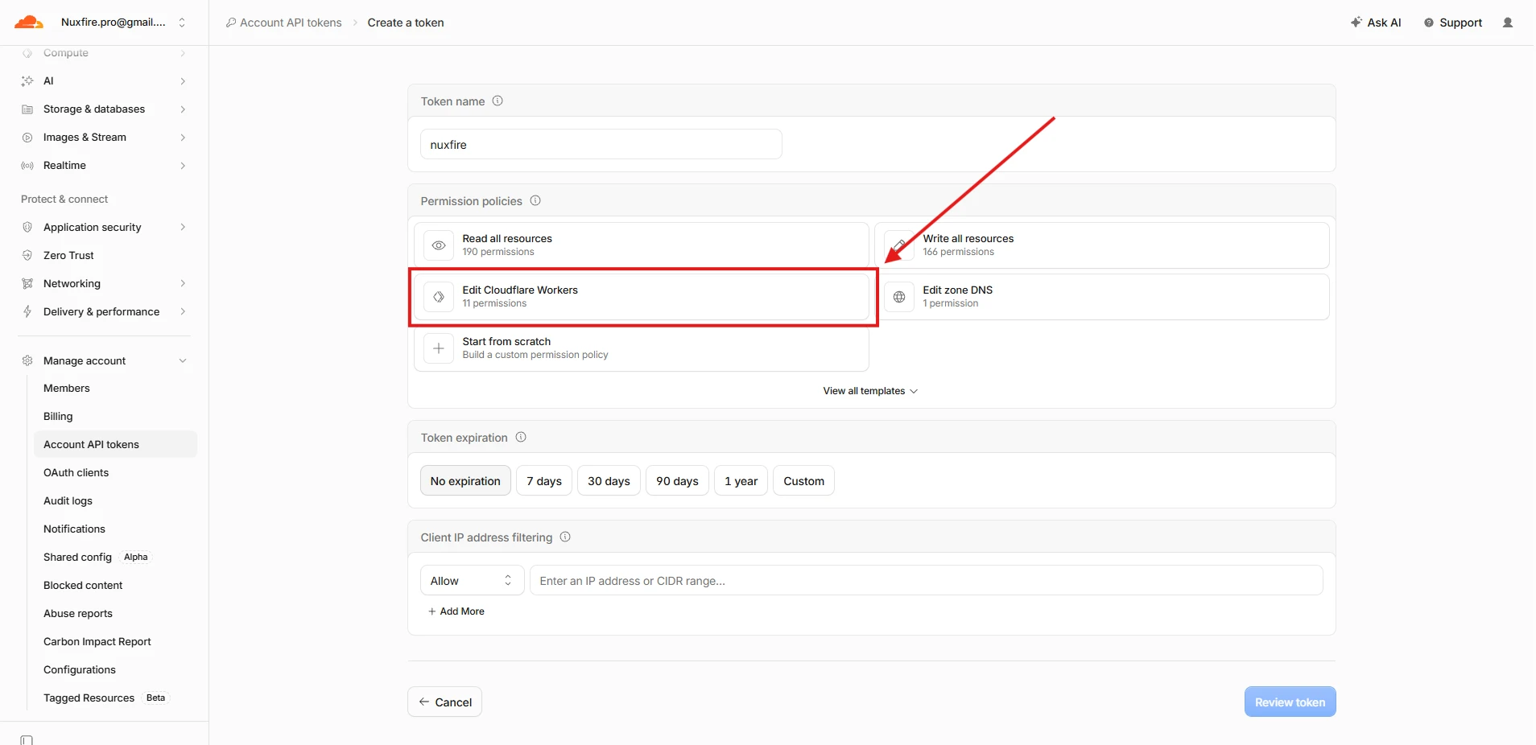Collapse the Manage account section
This screenshot has height=745, width=1536.
tap(183, 361)
